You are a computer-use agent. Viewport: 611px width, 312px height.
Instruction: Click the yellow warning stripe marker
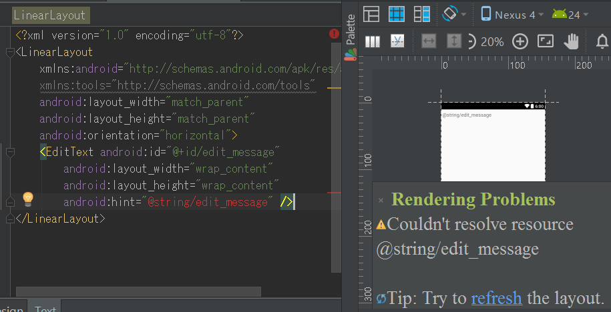click(x=335, y=88)
